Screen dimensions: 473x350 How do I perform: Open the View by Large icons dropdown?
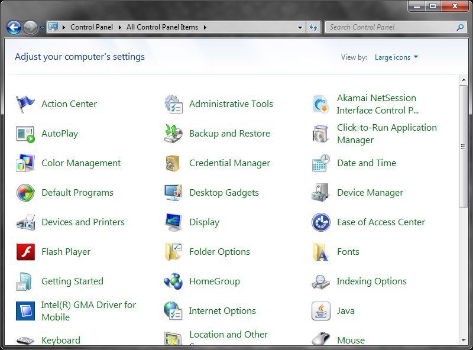[396, 57]
